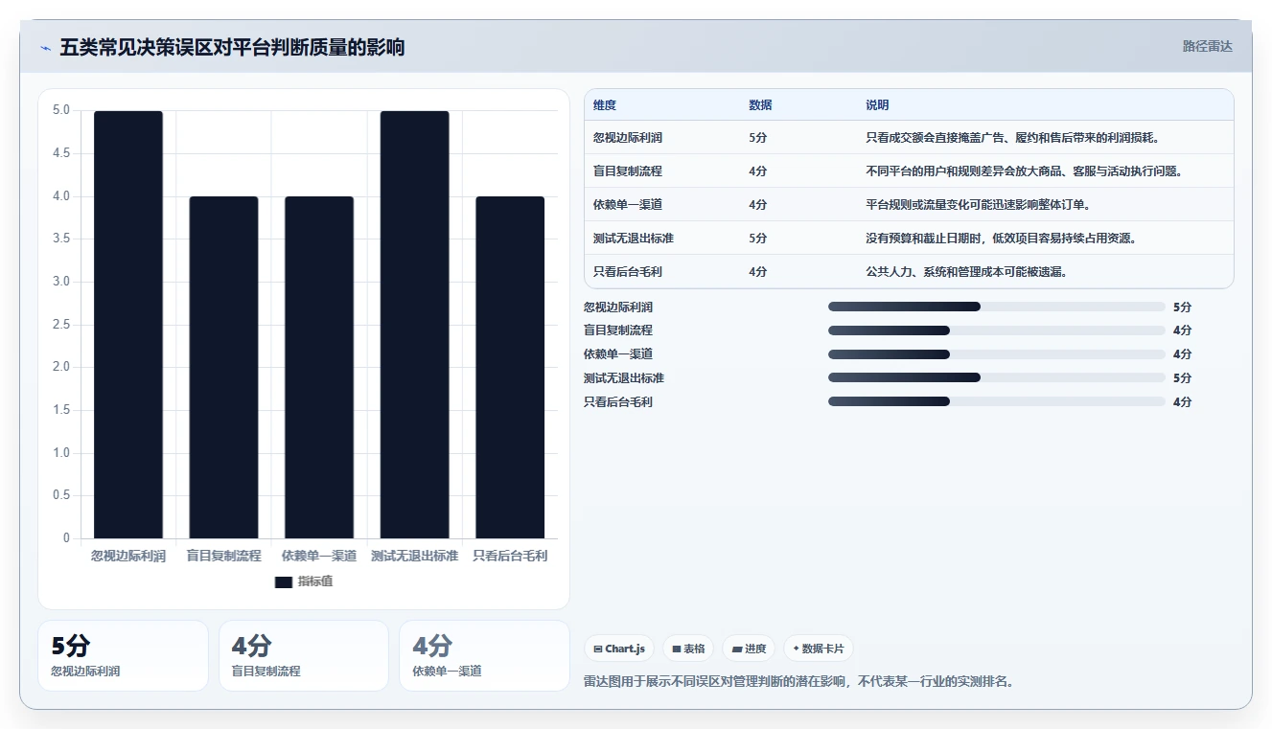
Task: Click x-axis label 测试无退出标准
Action: tap(415, 556)
